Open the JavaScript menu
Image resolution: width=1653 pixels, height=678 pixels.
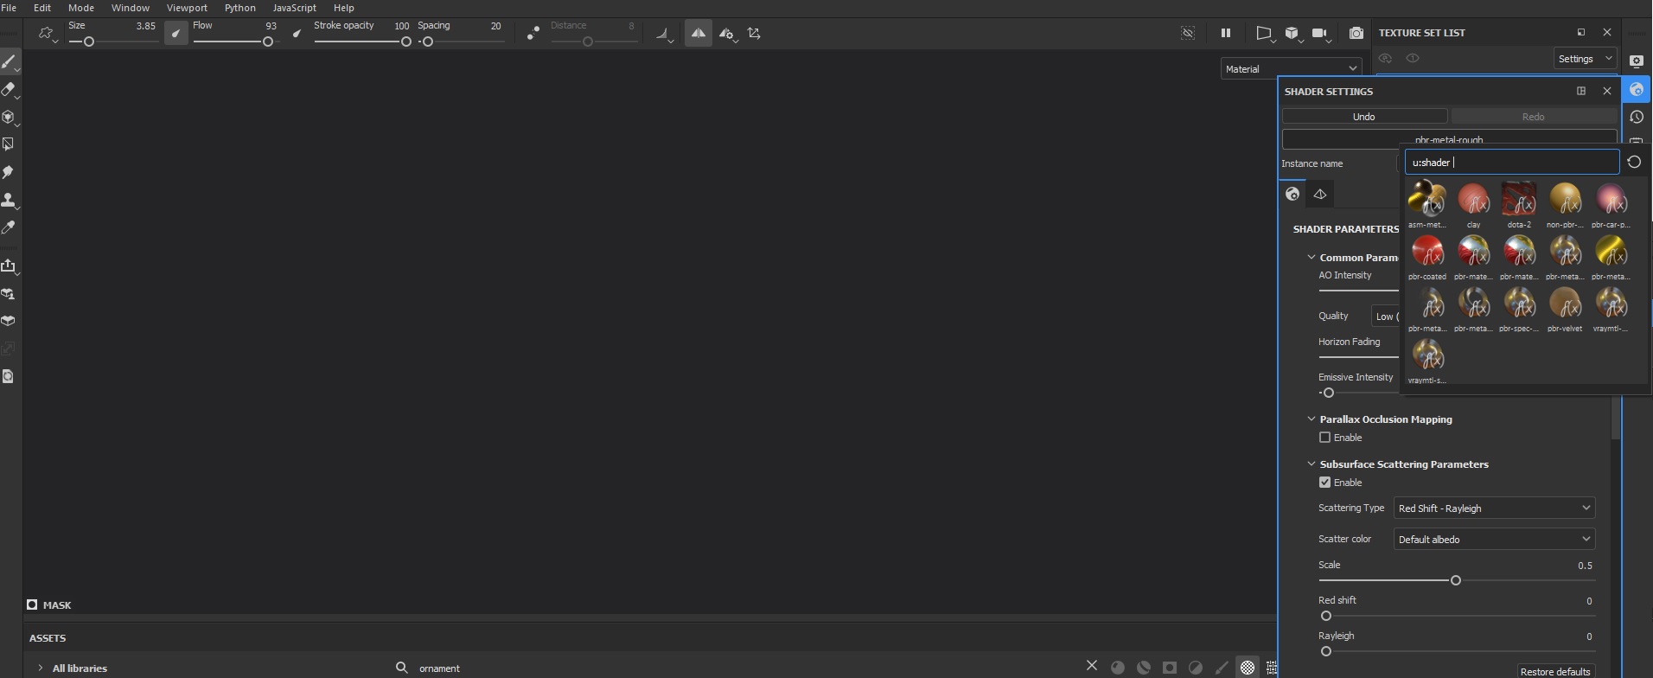pyautogui.click(x=294, y=8)
